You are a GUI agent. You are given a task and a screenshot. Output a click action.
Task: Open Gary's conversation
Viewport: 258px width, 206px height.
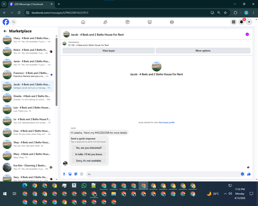[27, 178]
